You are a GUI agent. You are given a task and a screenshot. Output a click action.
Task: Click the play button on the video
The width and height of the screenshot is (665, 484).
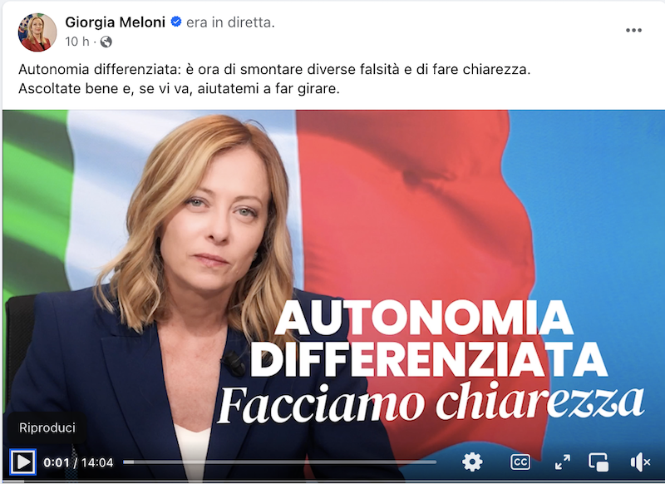(22, 462)
